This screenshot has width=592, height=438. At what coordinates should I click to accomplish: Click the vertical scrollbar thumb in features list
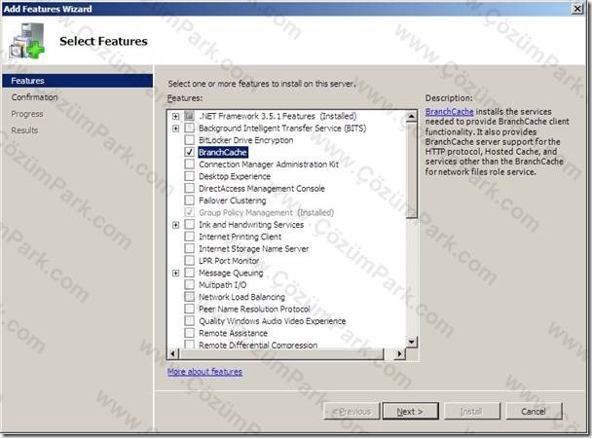click(x=412, y=169)
